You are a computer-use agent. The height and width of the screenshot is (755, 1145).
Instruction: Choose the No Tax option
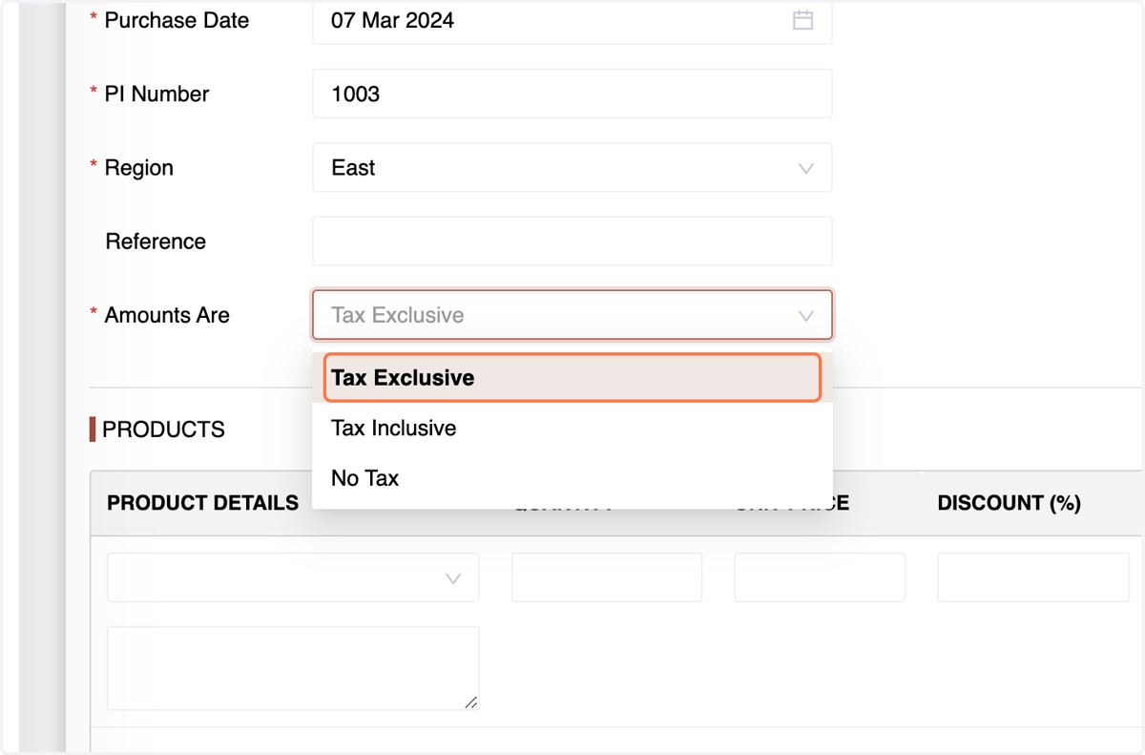coord(572,478)
